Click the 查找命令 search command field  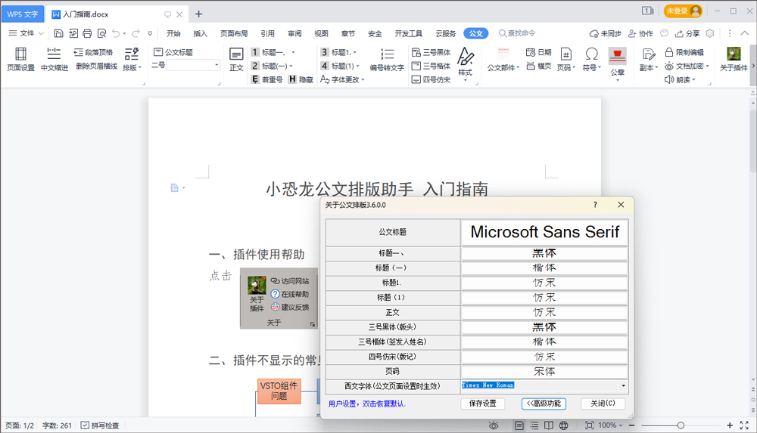tap(517, 33)
